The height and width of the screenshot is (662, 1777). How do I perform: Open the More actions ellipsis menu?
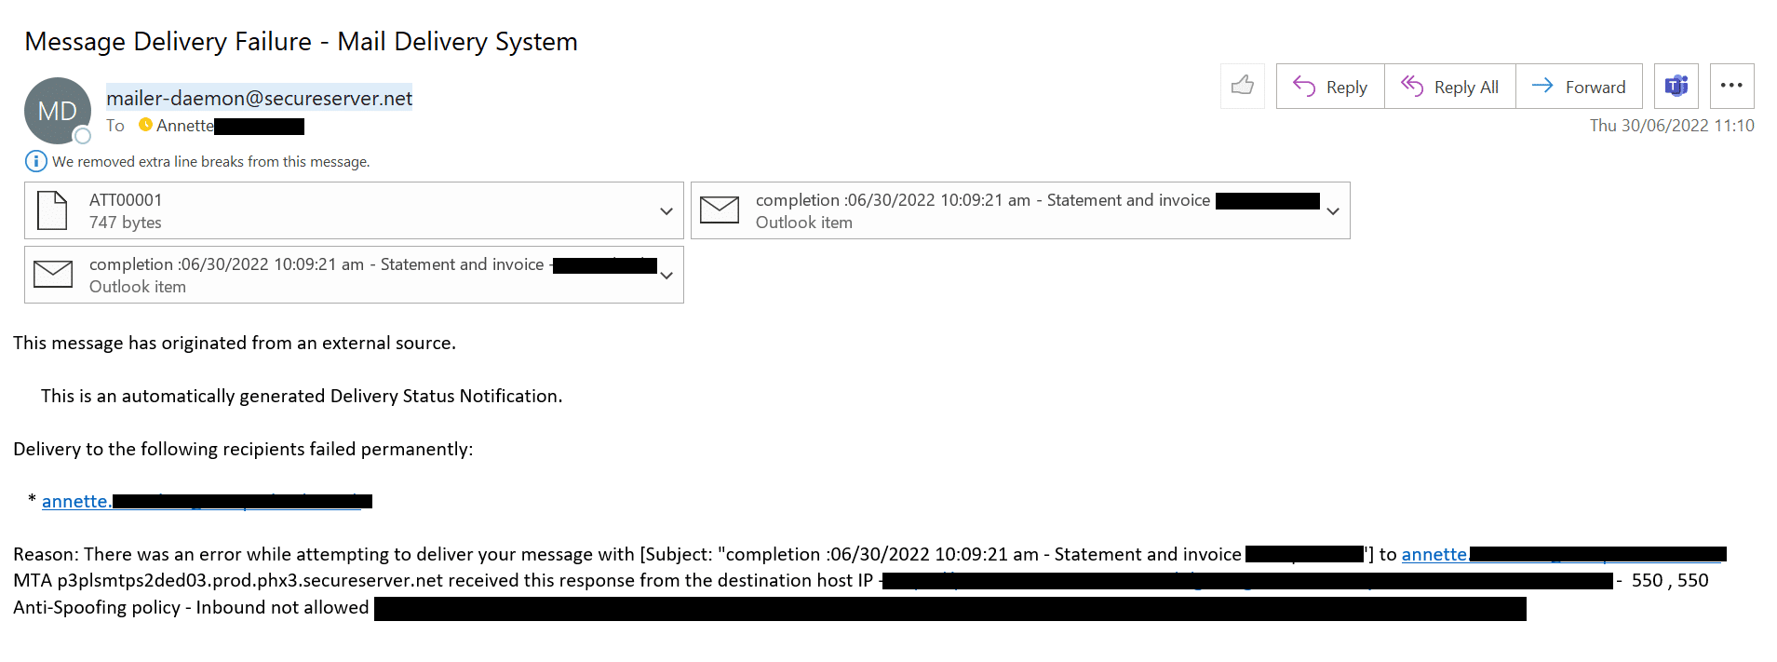[1731, 87]
